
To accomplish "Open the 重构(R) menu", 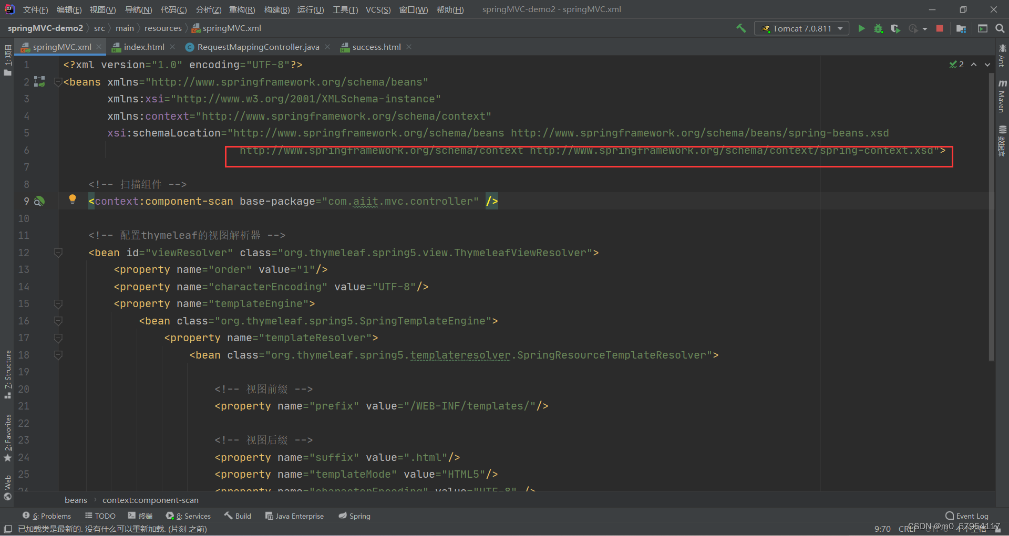I will point(242,9).
